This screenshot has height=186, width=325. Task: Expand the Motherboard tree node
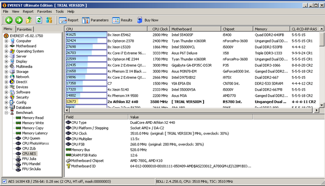(x=6, y=46)
